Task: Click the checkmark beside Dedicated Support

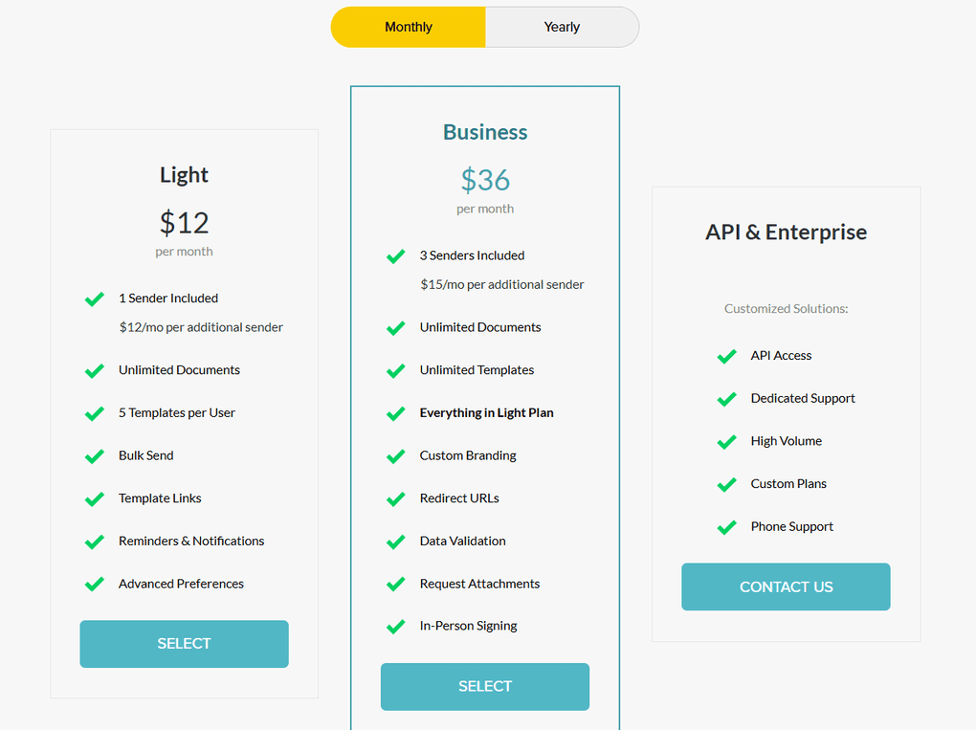Action: pyautogui.click(x=727, y=398)
